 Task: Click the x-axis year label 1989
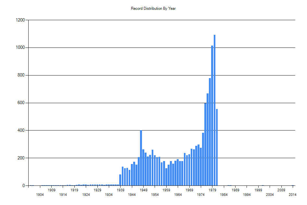(x=235, y=190)
